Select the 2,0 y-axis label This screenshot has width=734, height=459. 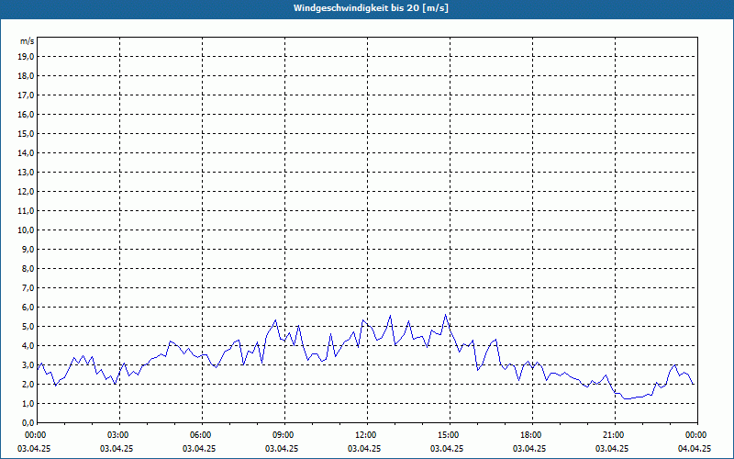(x=28, y=384)
